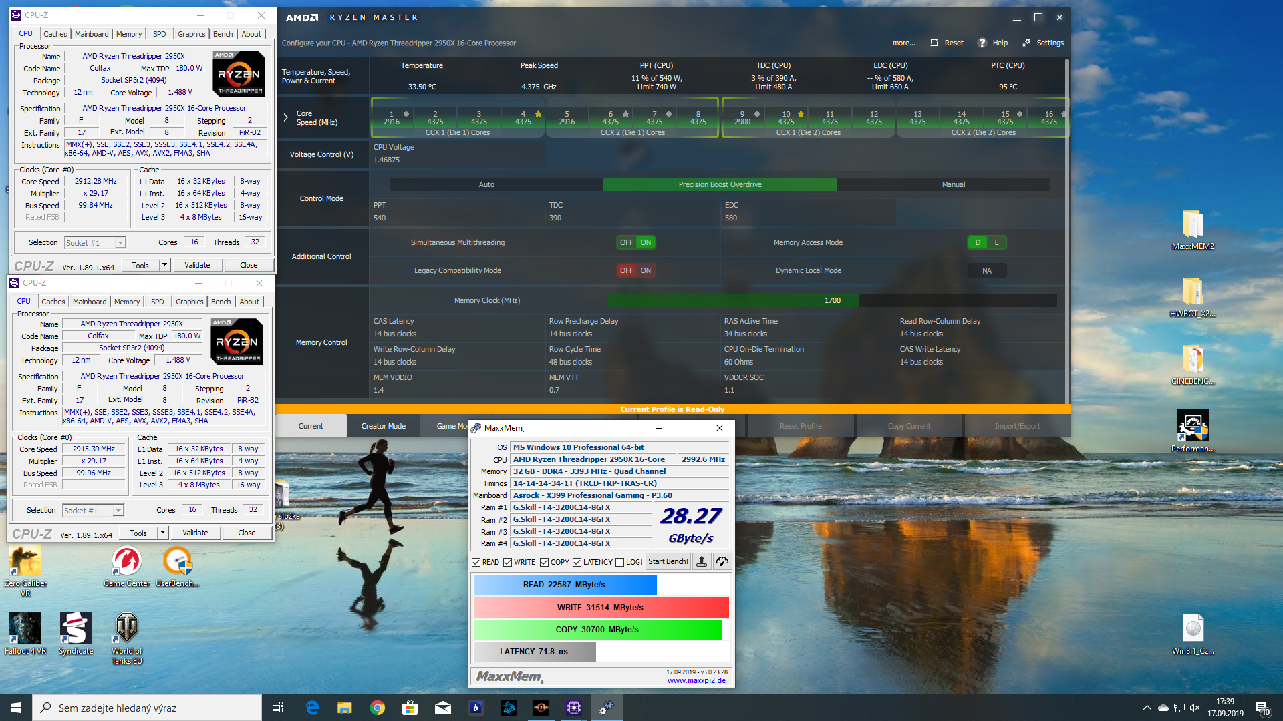The image size is (1283, 721).
Task: Click the MaxxMem speedometer gauge icon
Action: (x=722, y=562)
